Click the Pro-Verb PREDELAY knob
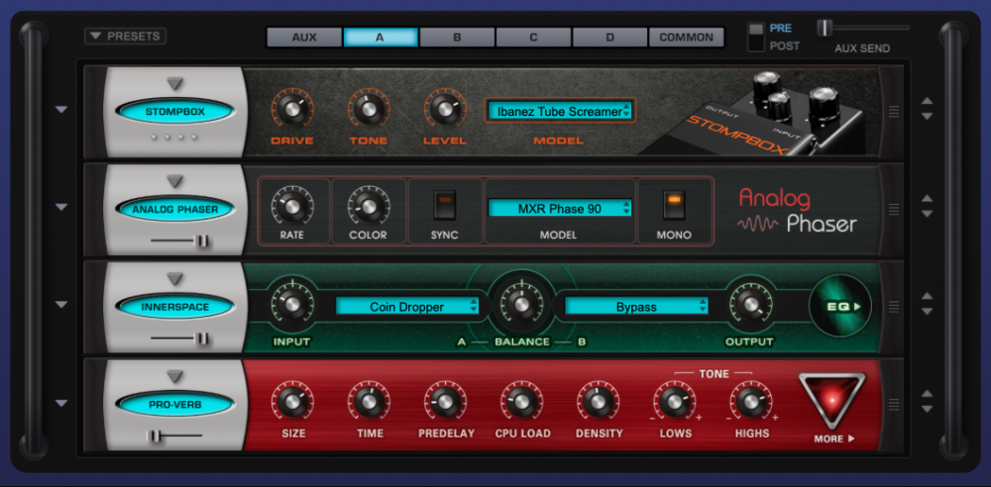991x487 pixels. [x=445, y=401]
